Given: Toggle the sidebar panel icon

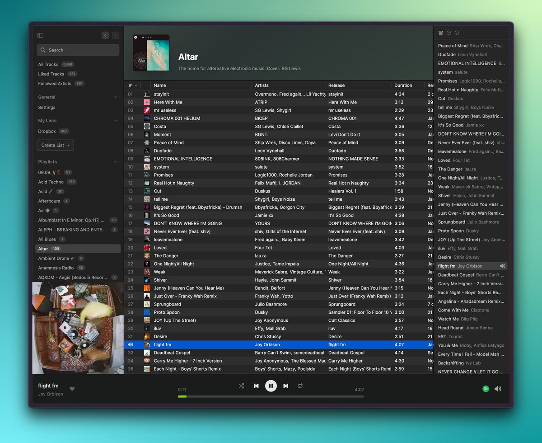Looking at the screenshot, I should click(40, 35).
